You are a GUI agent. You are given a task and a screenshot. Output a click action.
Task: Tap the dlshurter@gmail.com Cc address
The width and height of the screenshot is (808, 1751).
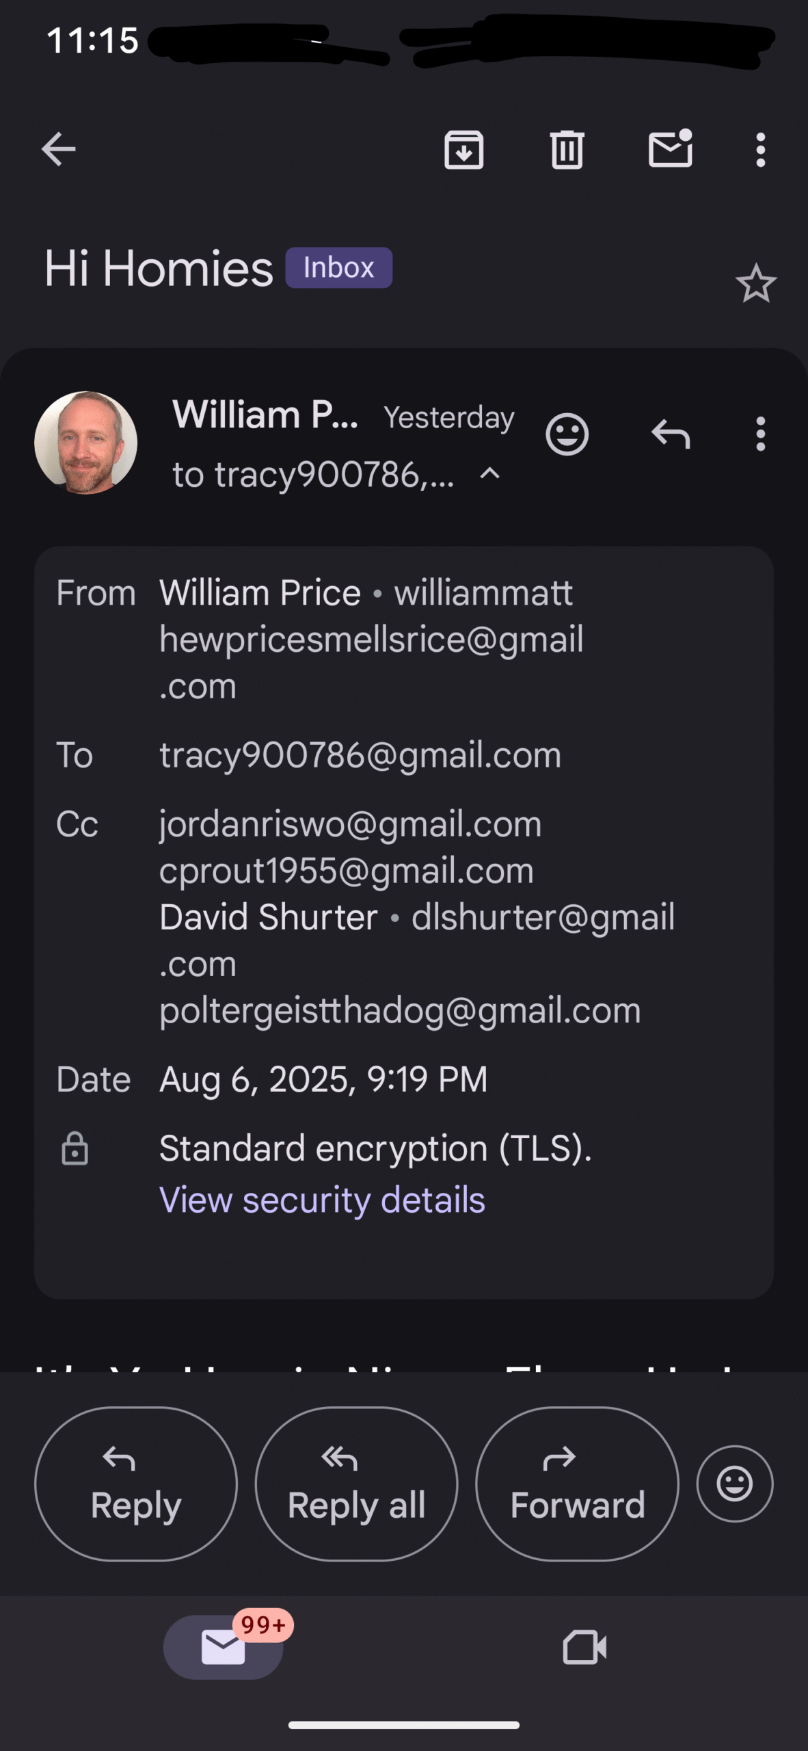417,940
